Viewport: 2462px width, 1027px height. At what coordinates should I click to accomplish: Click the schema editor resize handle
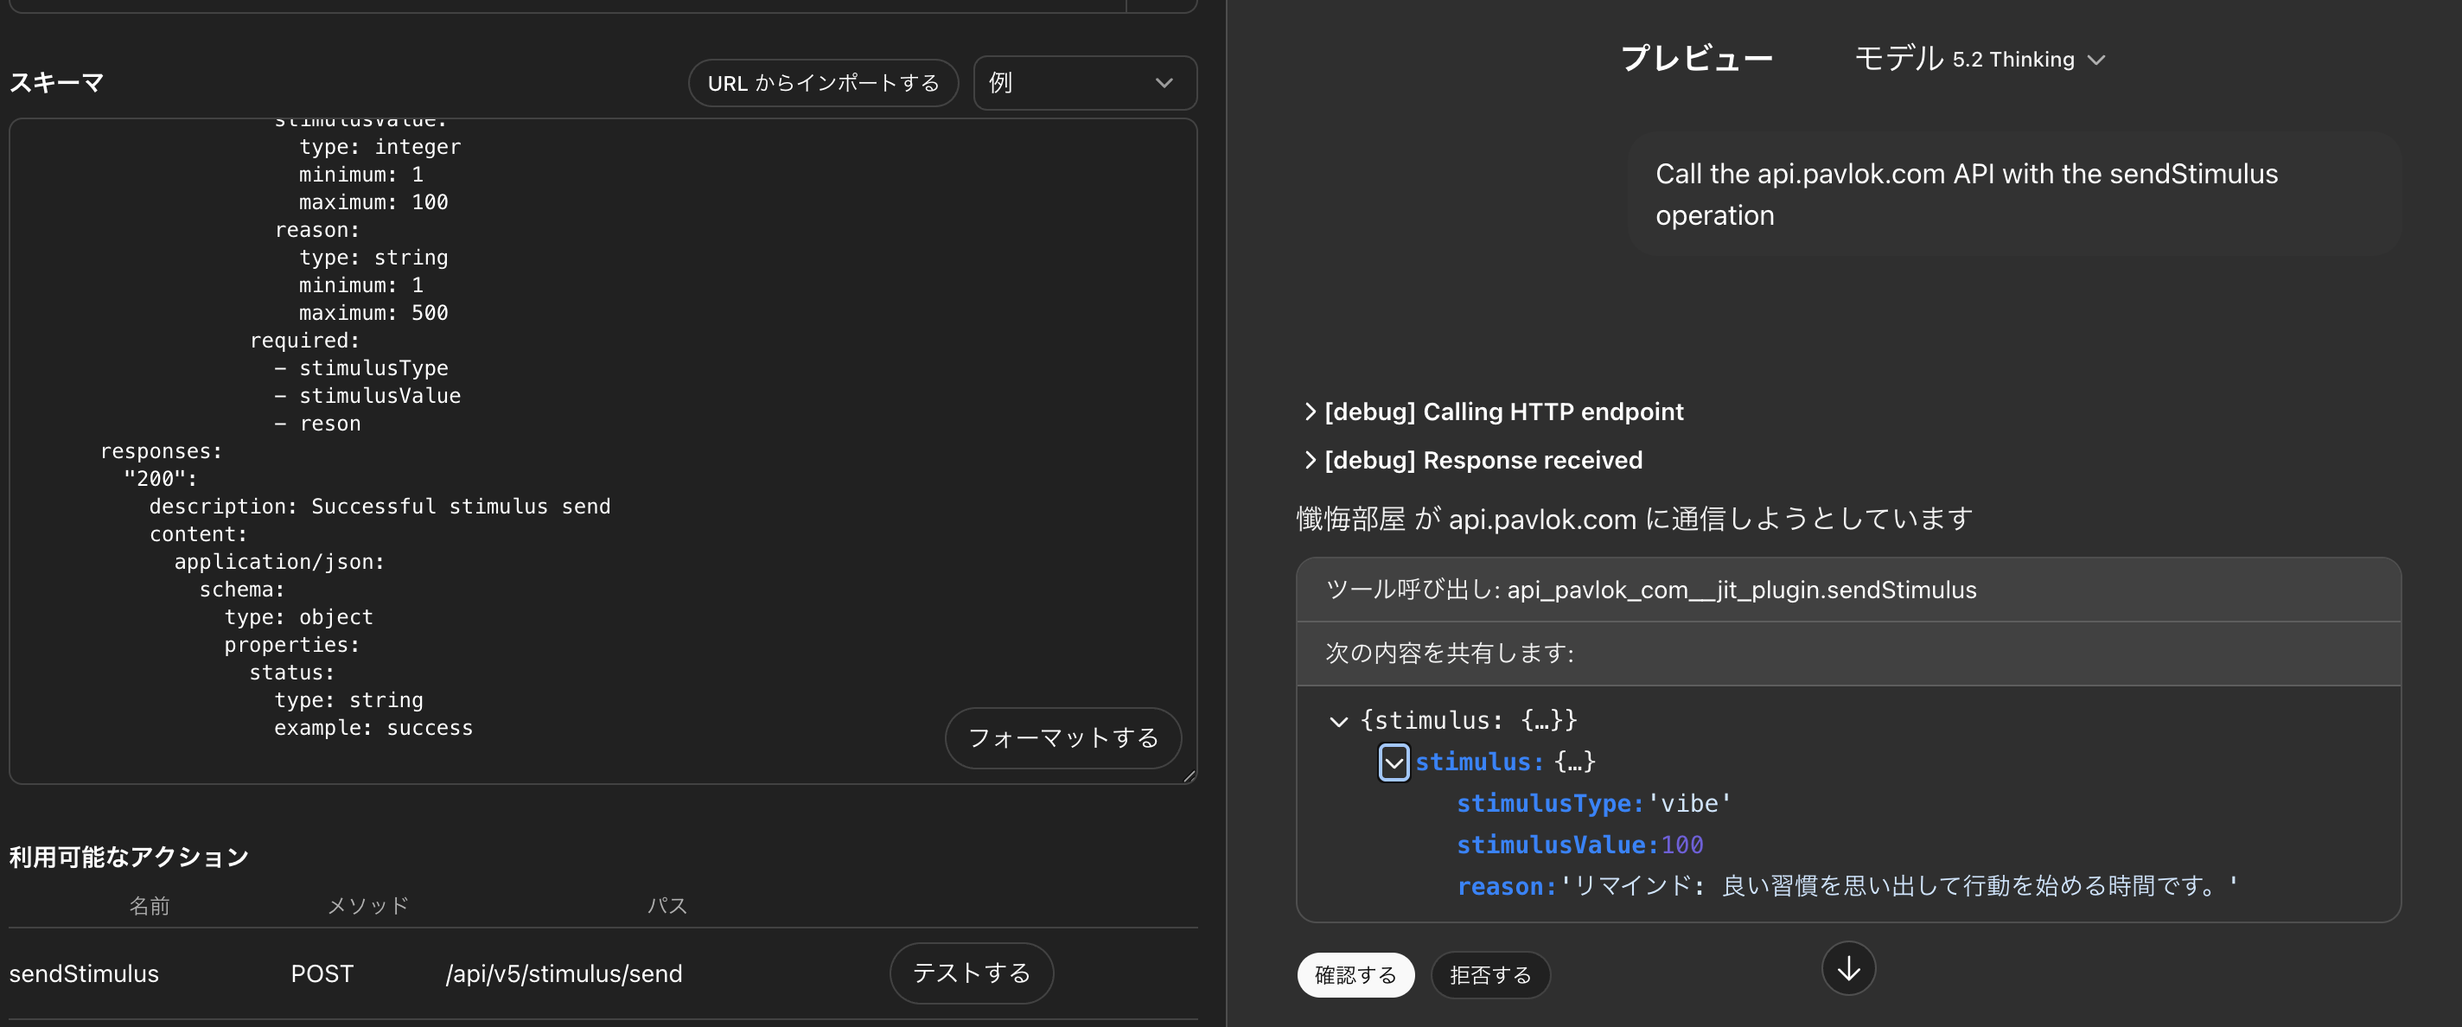pyautogui.click(x=1189, y=776)
